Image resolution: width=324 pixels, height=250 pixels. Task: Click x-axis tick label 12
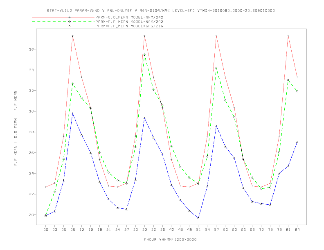[x=82, y=230]
